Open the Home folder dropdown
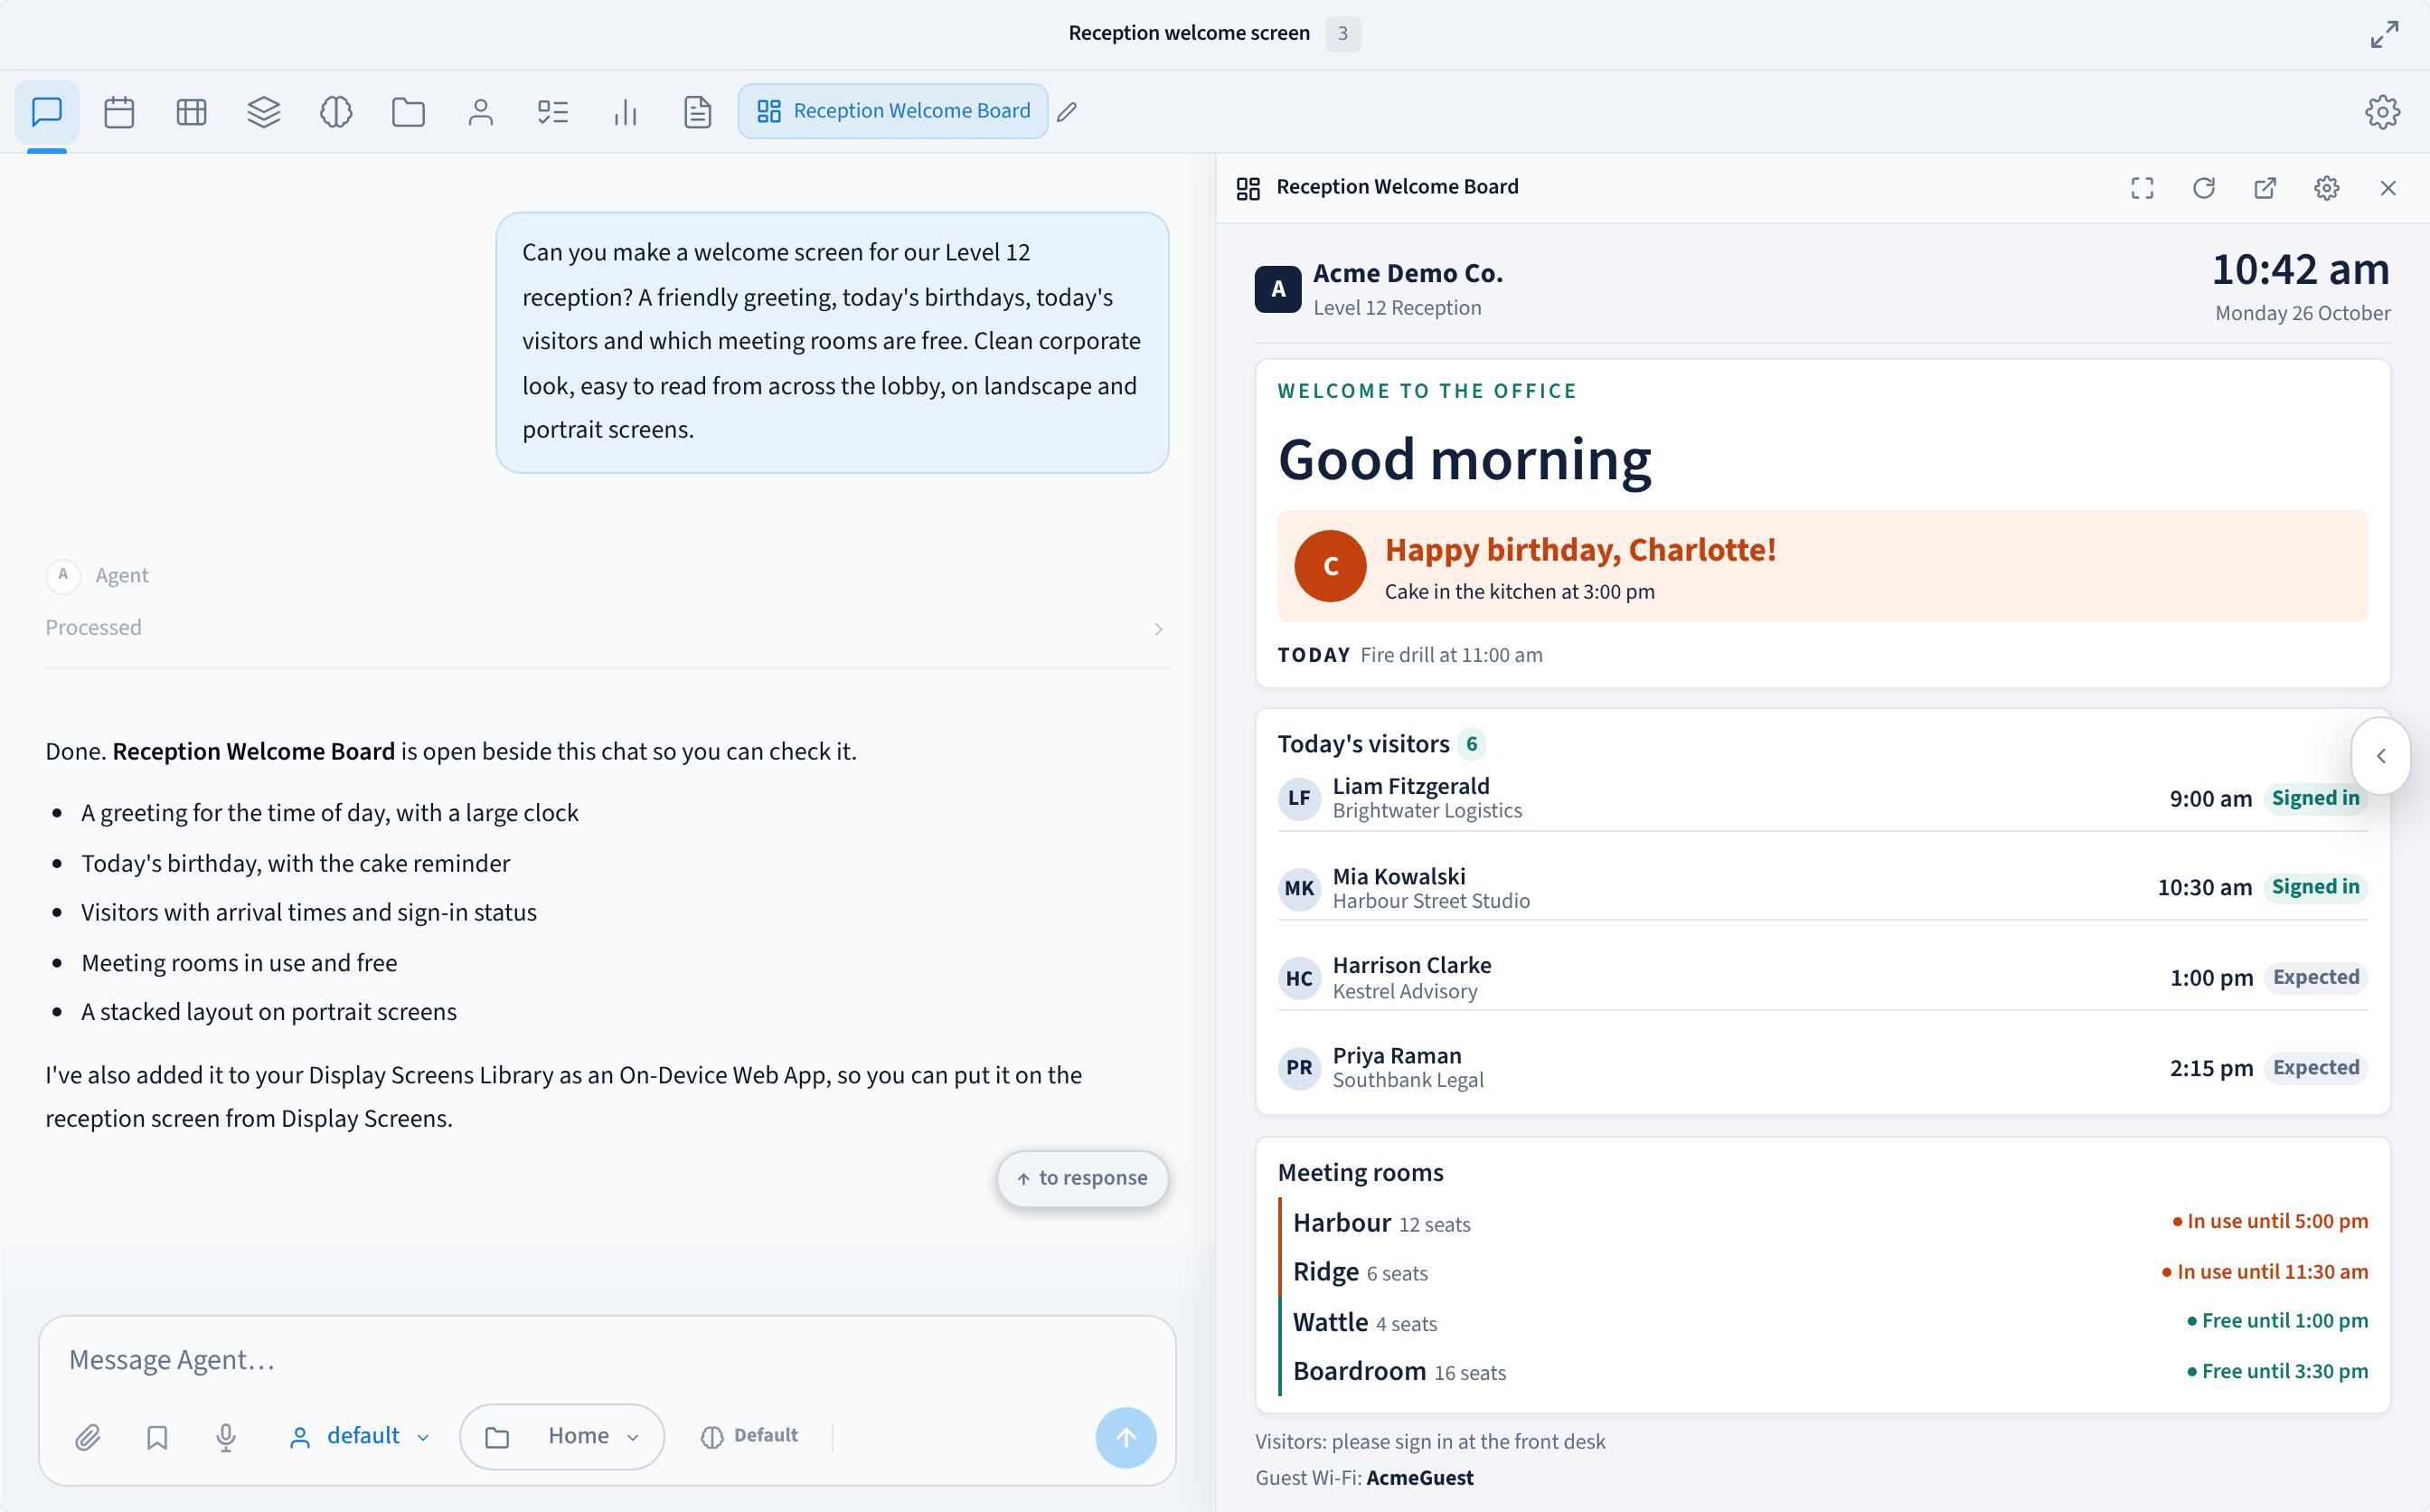Viewport: 2430px width, 1512px height. (561, 1436)
